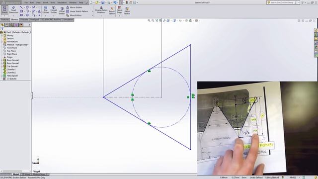The height and width of the screenshot is (179, 318).
Task: Click Display/Delete Relations
Action: pos(101,10)
